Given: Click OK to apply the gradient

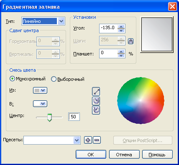Looking at the screenshot, I should coord(91,154).
